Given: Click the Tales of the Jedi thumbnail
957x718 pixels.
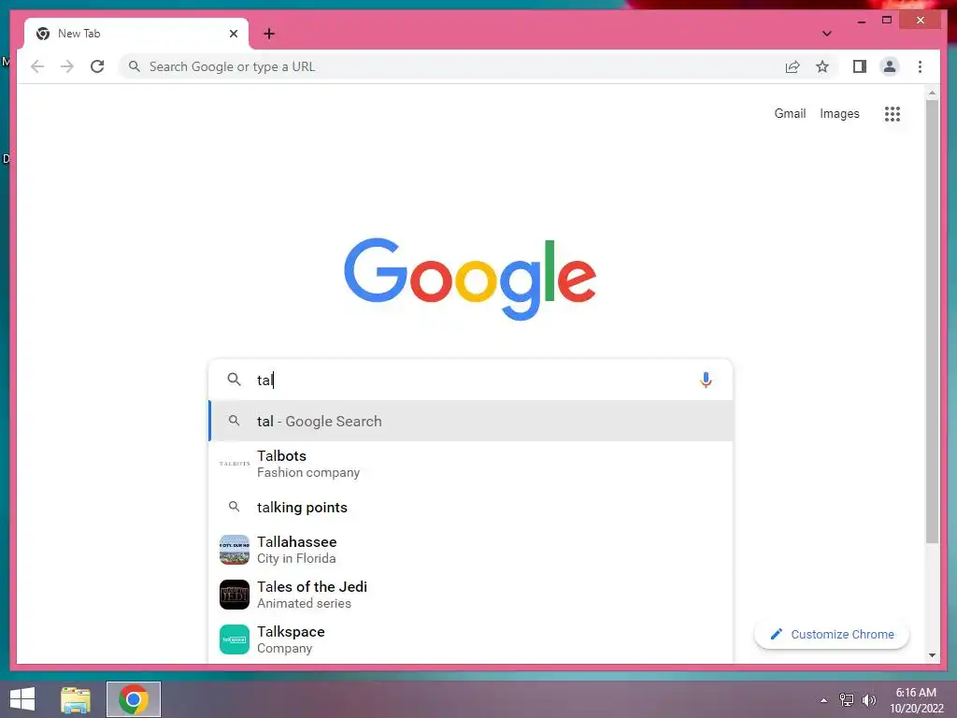Looking at the screenshot, I should [235, 595].
